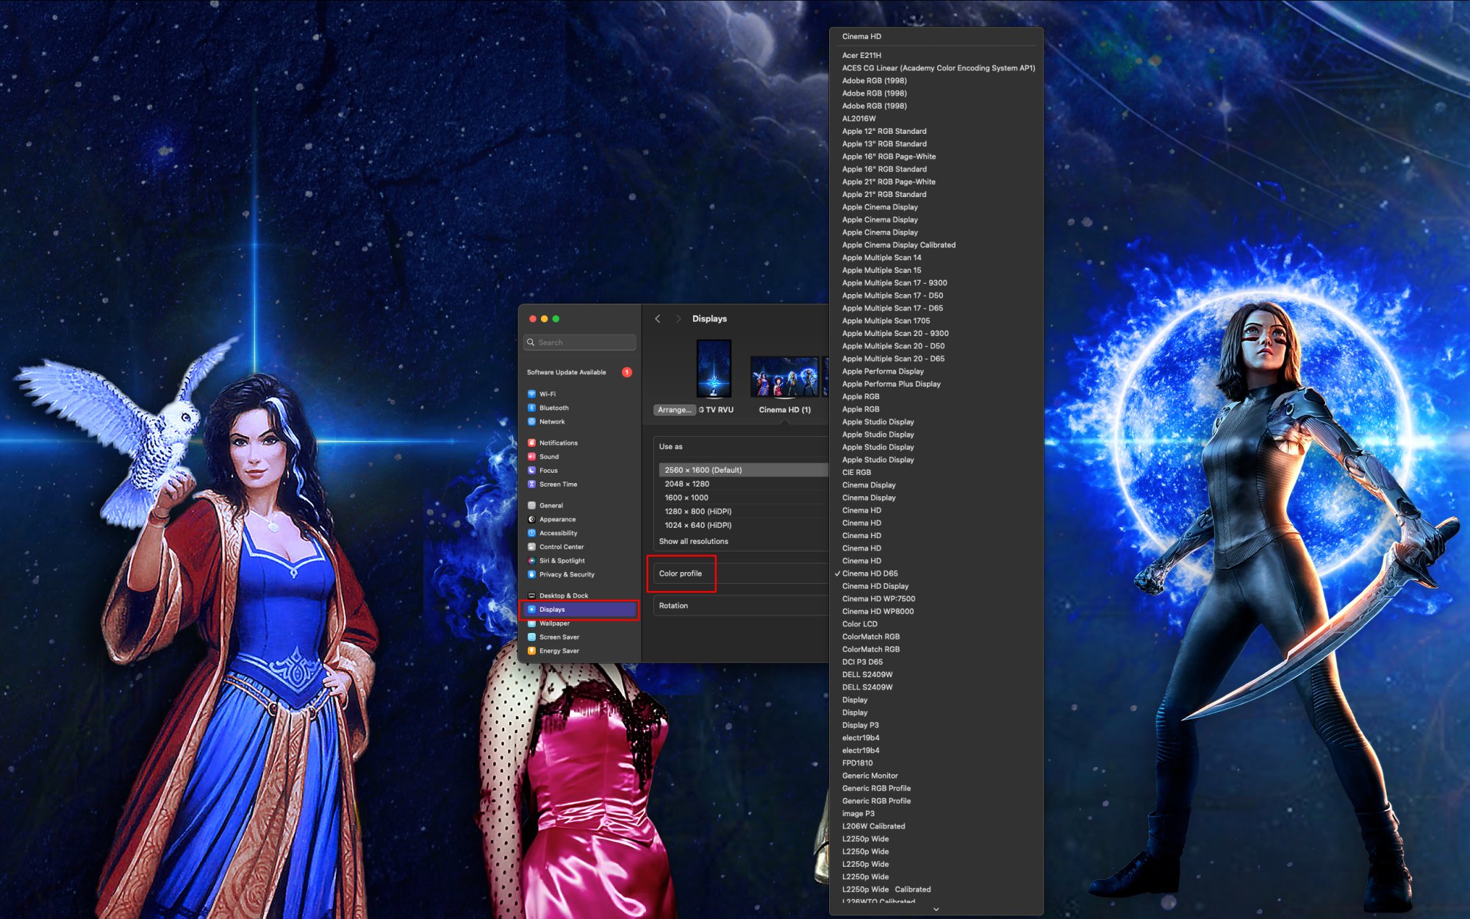This screenshot has height=919, width=1470.
Task: Click Show all resolutions
Action: [x=693, y=541]
